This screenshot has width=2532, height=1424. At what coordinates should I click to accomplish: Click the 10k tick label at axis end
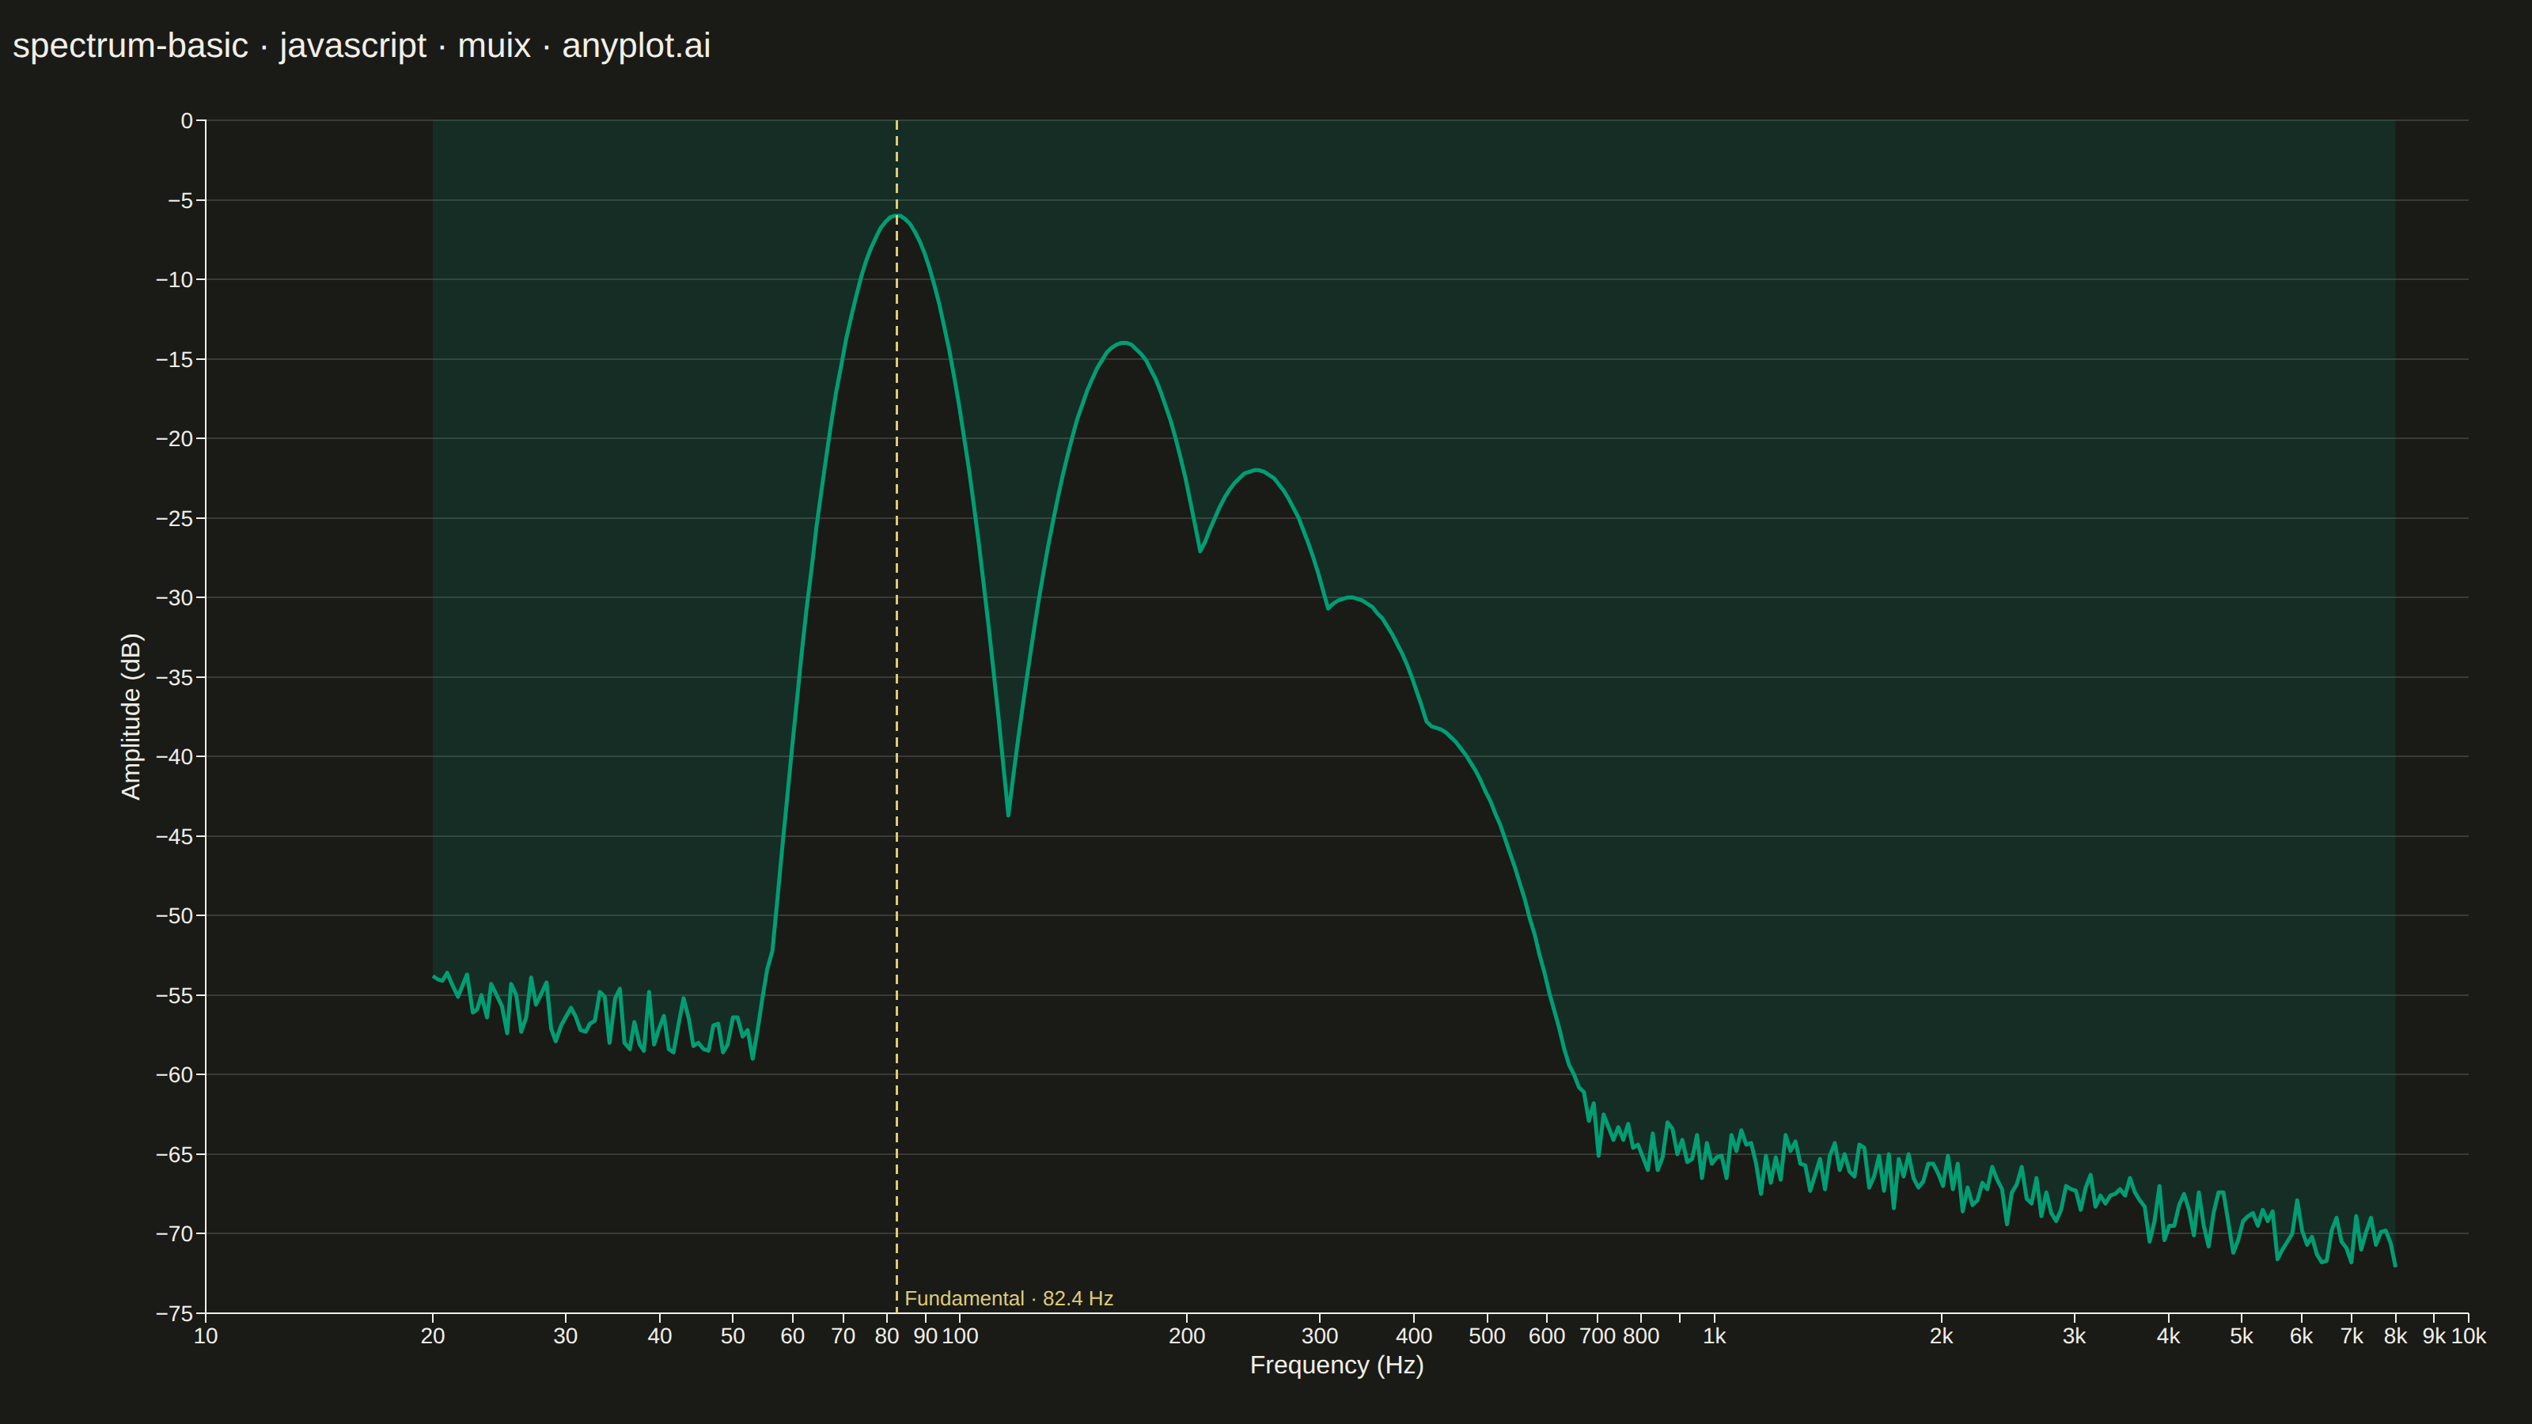2468,1335
